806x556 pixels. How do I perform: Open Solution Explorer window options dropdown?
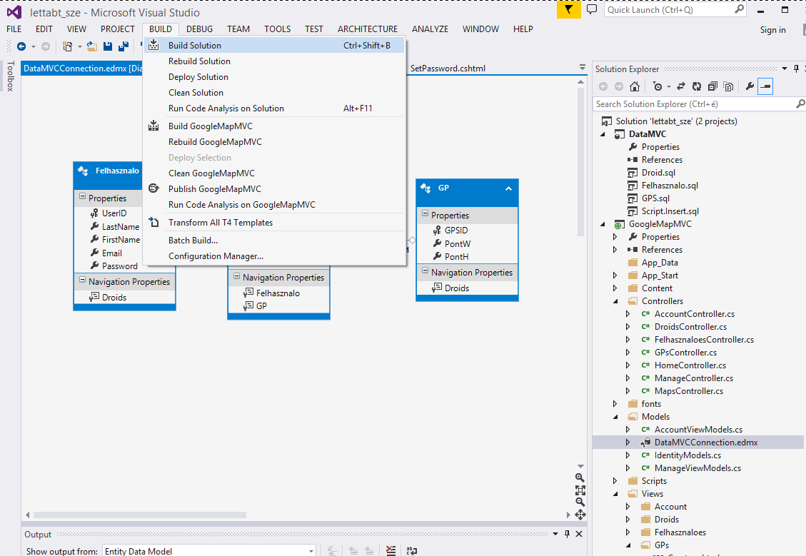[785, 69]
